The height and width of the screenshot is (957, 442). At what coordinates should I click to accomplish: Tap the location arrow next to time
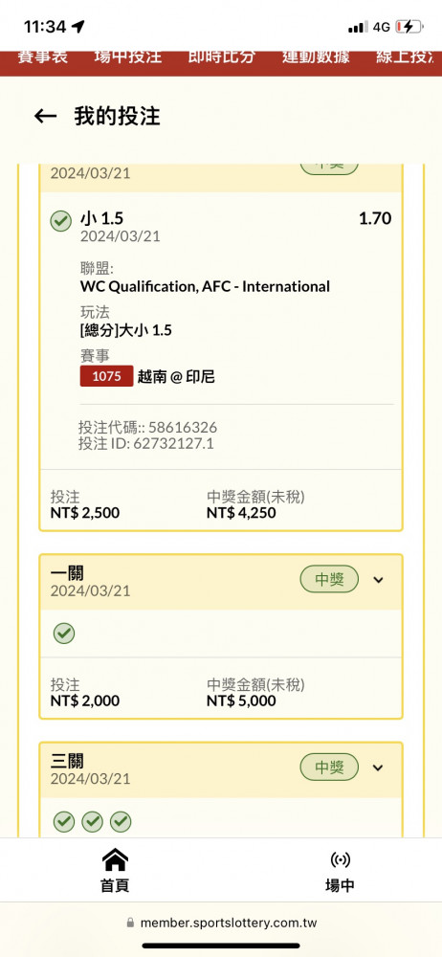(78, 26)
